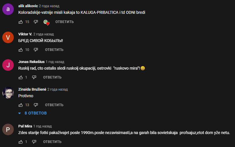Open Pal Mira's avatar circle
Viewport: 235px width, 147px height.
[x=8, y=129]
